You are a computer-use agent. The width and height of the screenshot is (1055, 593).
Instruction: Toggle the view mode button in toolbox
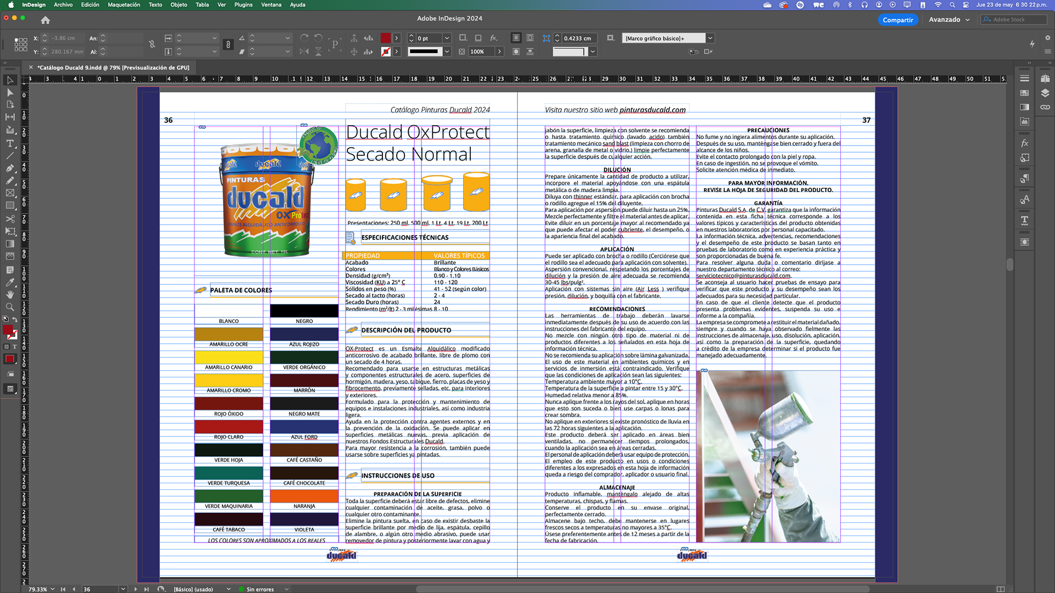tap(10, 389)
